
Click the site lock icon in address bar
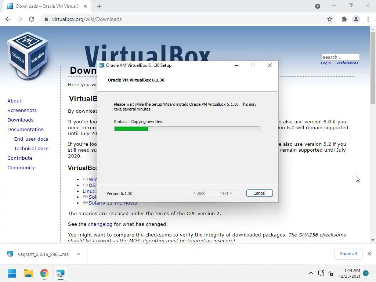point(46,19)
